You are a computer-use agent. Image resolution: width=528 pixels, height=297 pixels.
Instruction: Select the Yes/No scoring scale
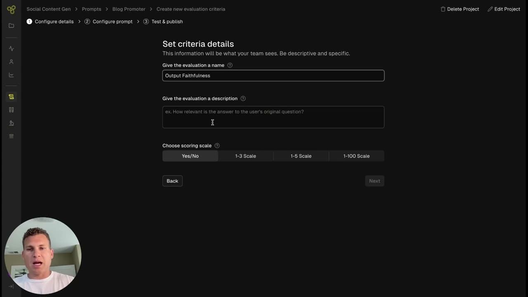[x=190, y=156]
